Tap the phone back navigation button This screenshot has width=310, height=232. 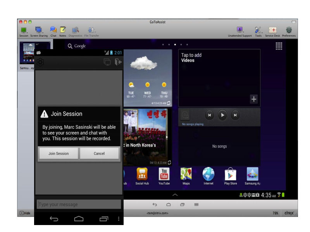pyautogui.click(x=54, y=219)
